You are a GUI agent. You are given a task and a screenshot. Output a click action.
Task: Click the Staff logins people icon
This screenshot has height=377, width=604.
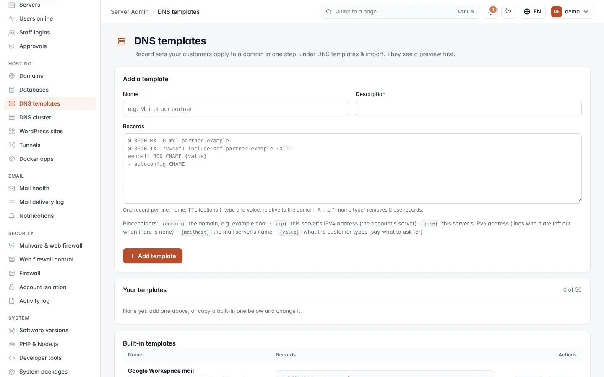[12, 33]
